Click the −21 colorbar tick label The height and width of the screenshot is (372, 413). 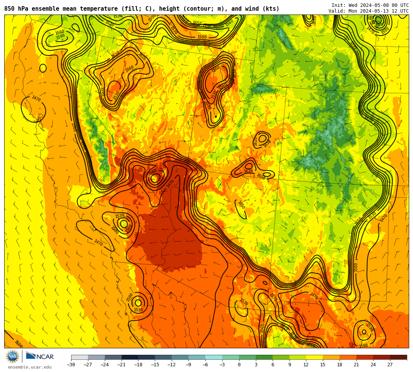pyautogui.click(x=122, y=365)
